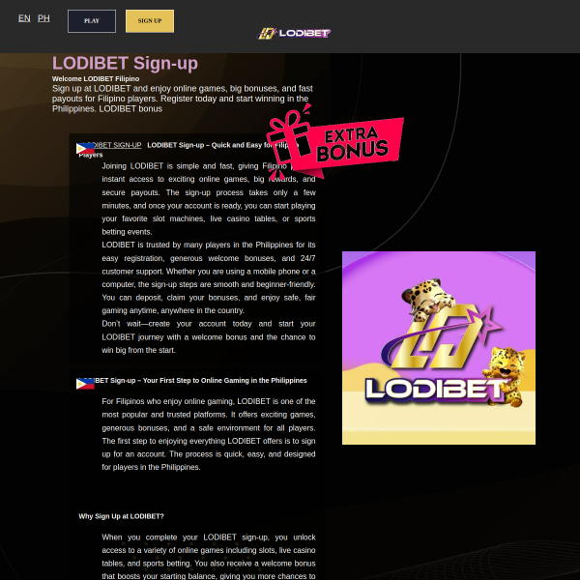Image resolution: width=580 pixels, height=580 pixels.
Task: Click the LODIBET Sign-up page title
Action: [125, 64]
